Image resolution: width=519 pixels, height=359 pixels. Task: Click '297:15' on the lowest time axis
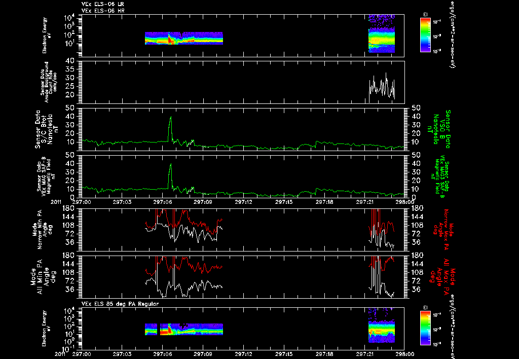point(284,354)
